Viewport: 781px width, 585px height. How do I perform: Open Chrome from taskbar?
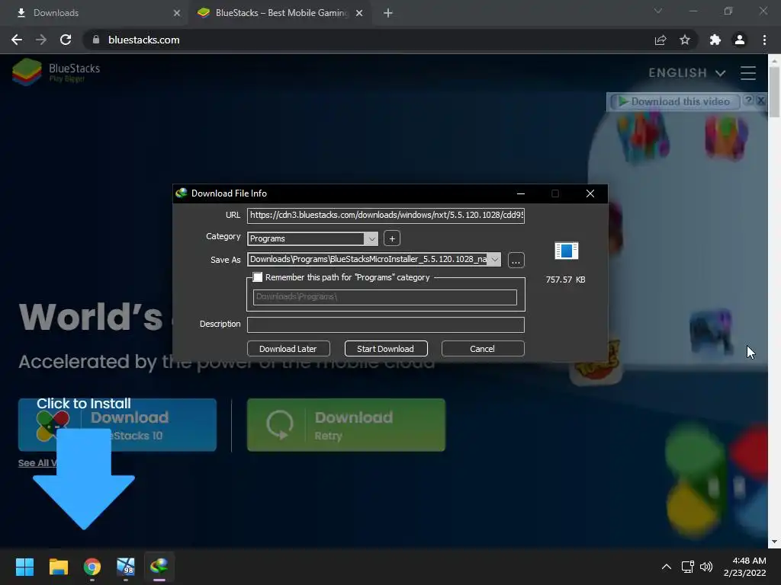pyautogui.click(x=92, y=567)
